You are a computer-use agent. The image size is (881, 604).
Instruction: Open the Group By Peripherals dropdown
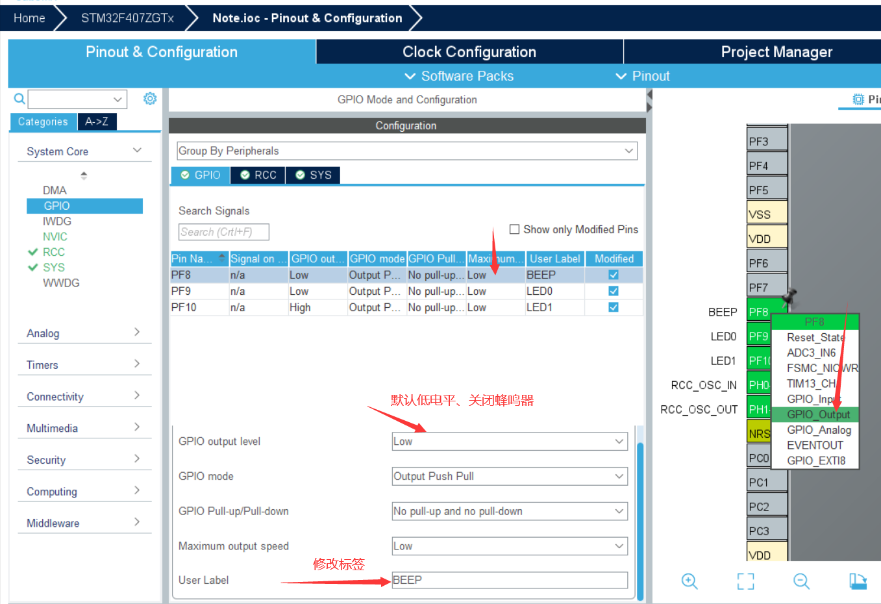coord(407,151)
